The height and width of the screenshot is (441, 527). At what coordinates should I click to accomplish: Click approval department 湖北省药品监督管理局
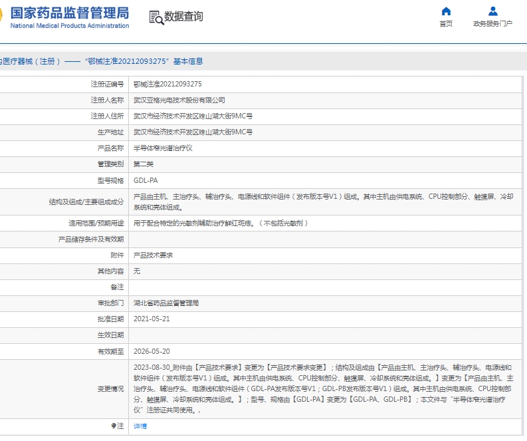[166, 303]
